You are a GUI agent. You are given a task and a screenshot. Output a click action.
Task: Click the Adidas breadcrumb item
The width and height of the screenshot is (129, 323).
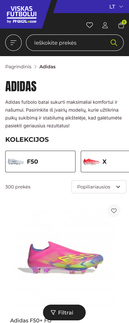48,67
